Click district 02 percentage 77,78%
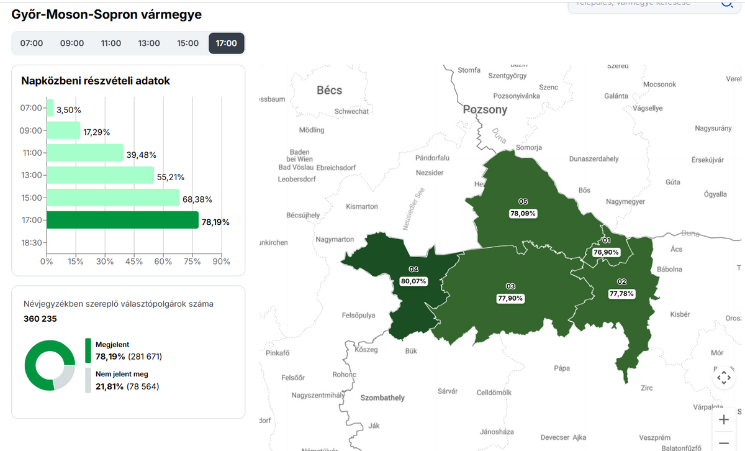 tap(621, 293)
